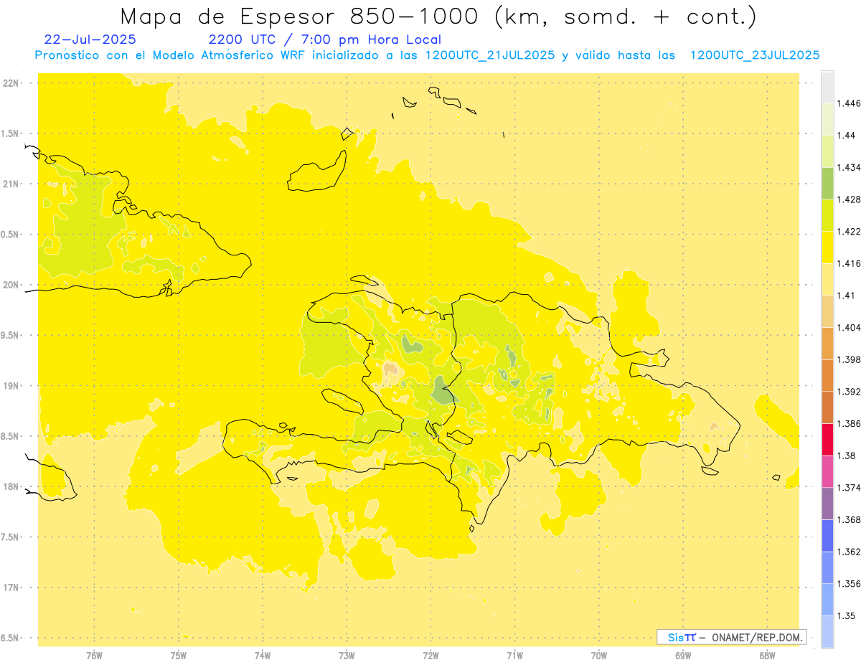Pick the purple legend band 1.368 to 1.374

[827, 504]
